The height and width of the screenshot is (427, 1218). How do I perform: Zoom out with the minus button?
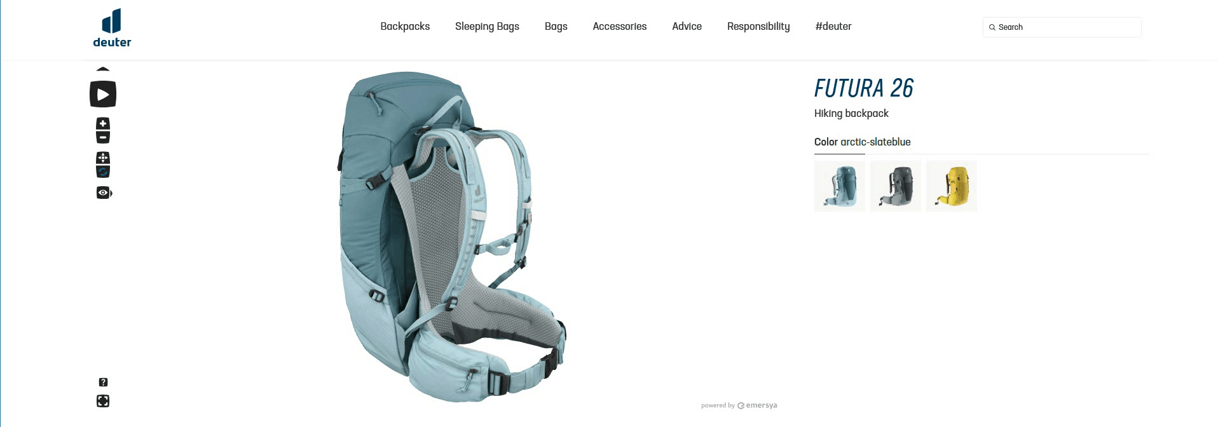click(103, 137)
